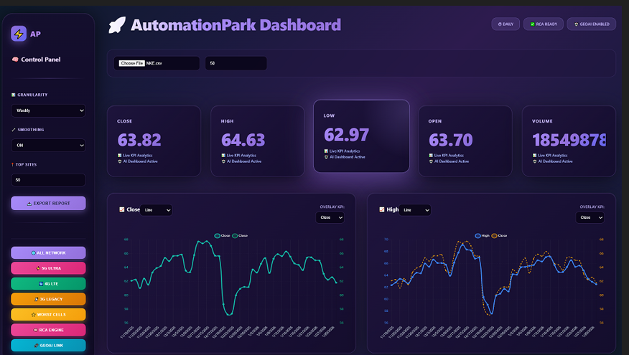Image resolution: width=629 pixels, height=355 pixels.
Task: Click the top bar number field showing 50
Action: pos(236,63)
